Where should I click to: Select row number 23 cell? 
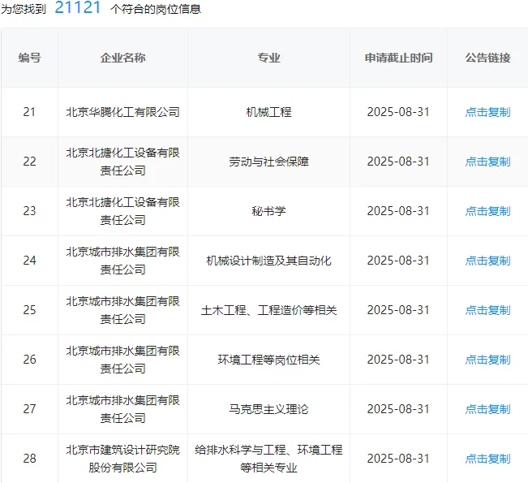30,211
